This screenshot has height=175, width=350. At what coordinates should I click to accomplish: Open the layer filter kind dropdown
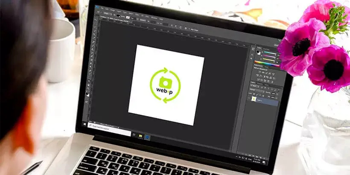pos(254,86)
